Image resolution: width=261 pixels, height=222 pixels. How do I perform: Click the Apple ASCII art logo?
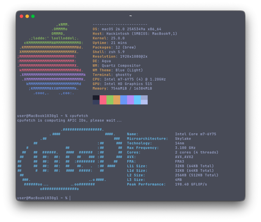click(x=51, y=59)
